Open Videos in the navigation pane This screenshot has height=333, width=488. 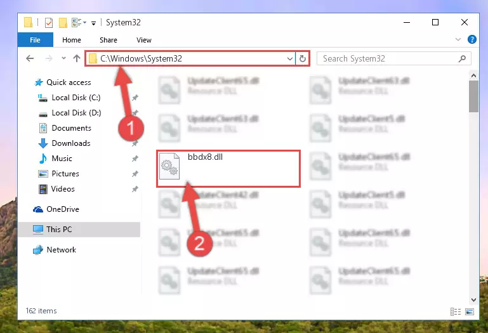click(x=63, y=189)
